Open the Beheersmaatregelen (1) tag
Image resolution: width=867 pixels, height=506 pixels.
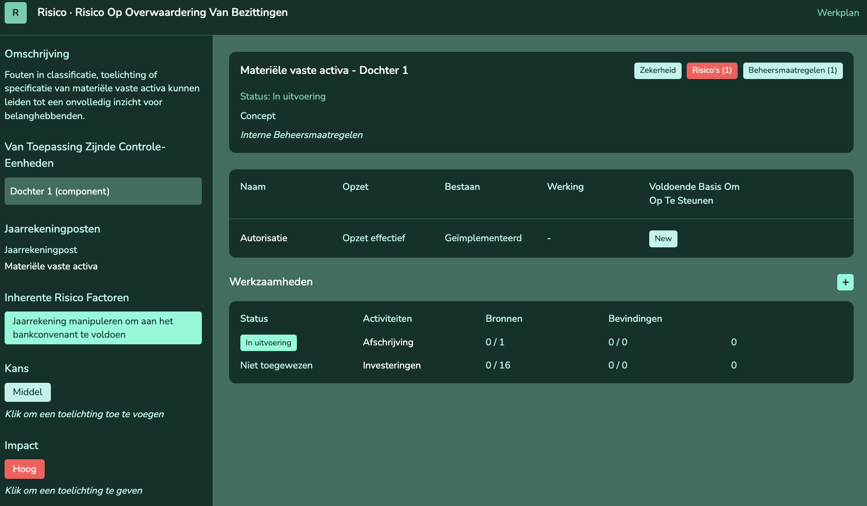click(x=792, y=71)
